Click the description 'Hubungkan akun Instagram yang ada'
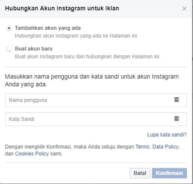 pos(77,36)
